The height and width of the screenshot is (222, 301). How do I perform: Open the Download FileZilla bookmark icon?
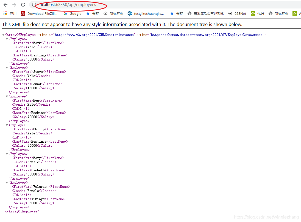[x=23, y=13]
